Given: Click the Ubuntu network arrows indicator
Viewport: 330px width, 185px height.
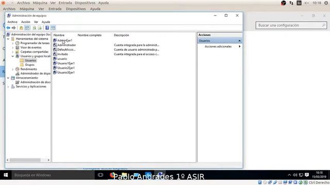Looking at the screenshot, I should click(x=291, y=3).
